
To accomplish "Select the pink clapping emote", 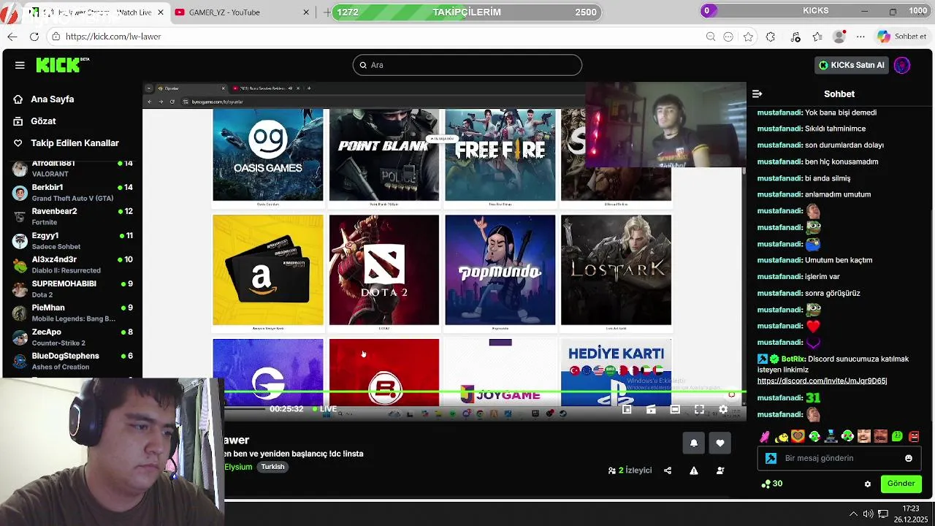I will click(764, 437).
